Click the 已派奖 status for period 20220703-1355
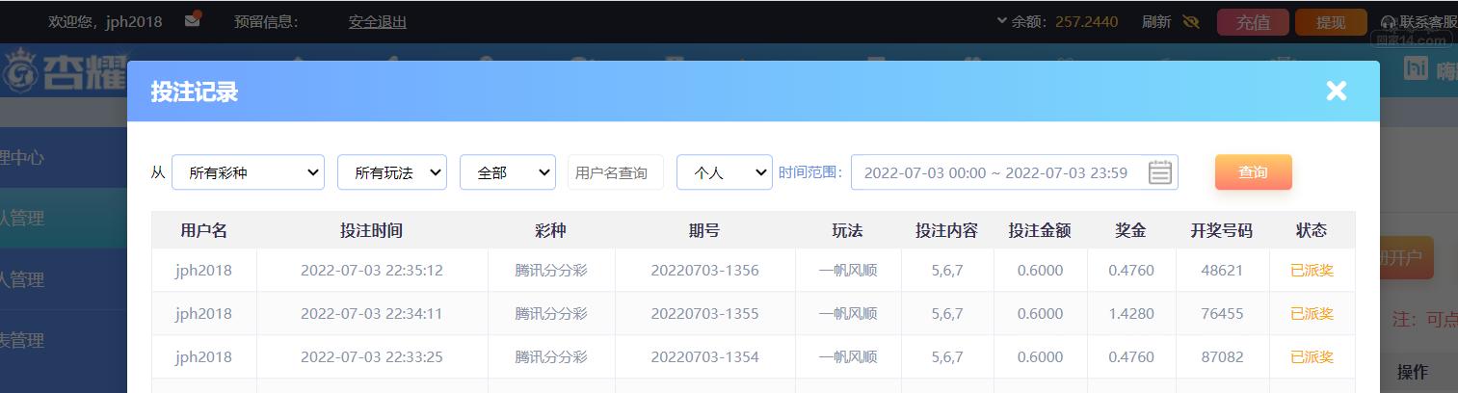 click(x=1312, y=314)
